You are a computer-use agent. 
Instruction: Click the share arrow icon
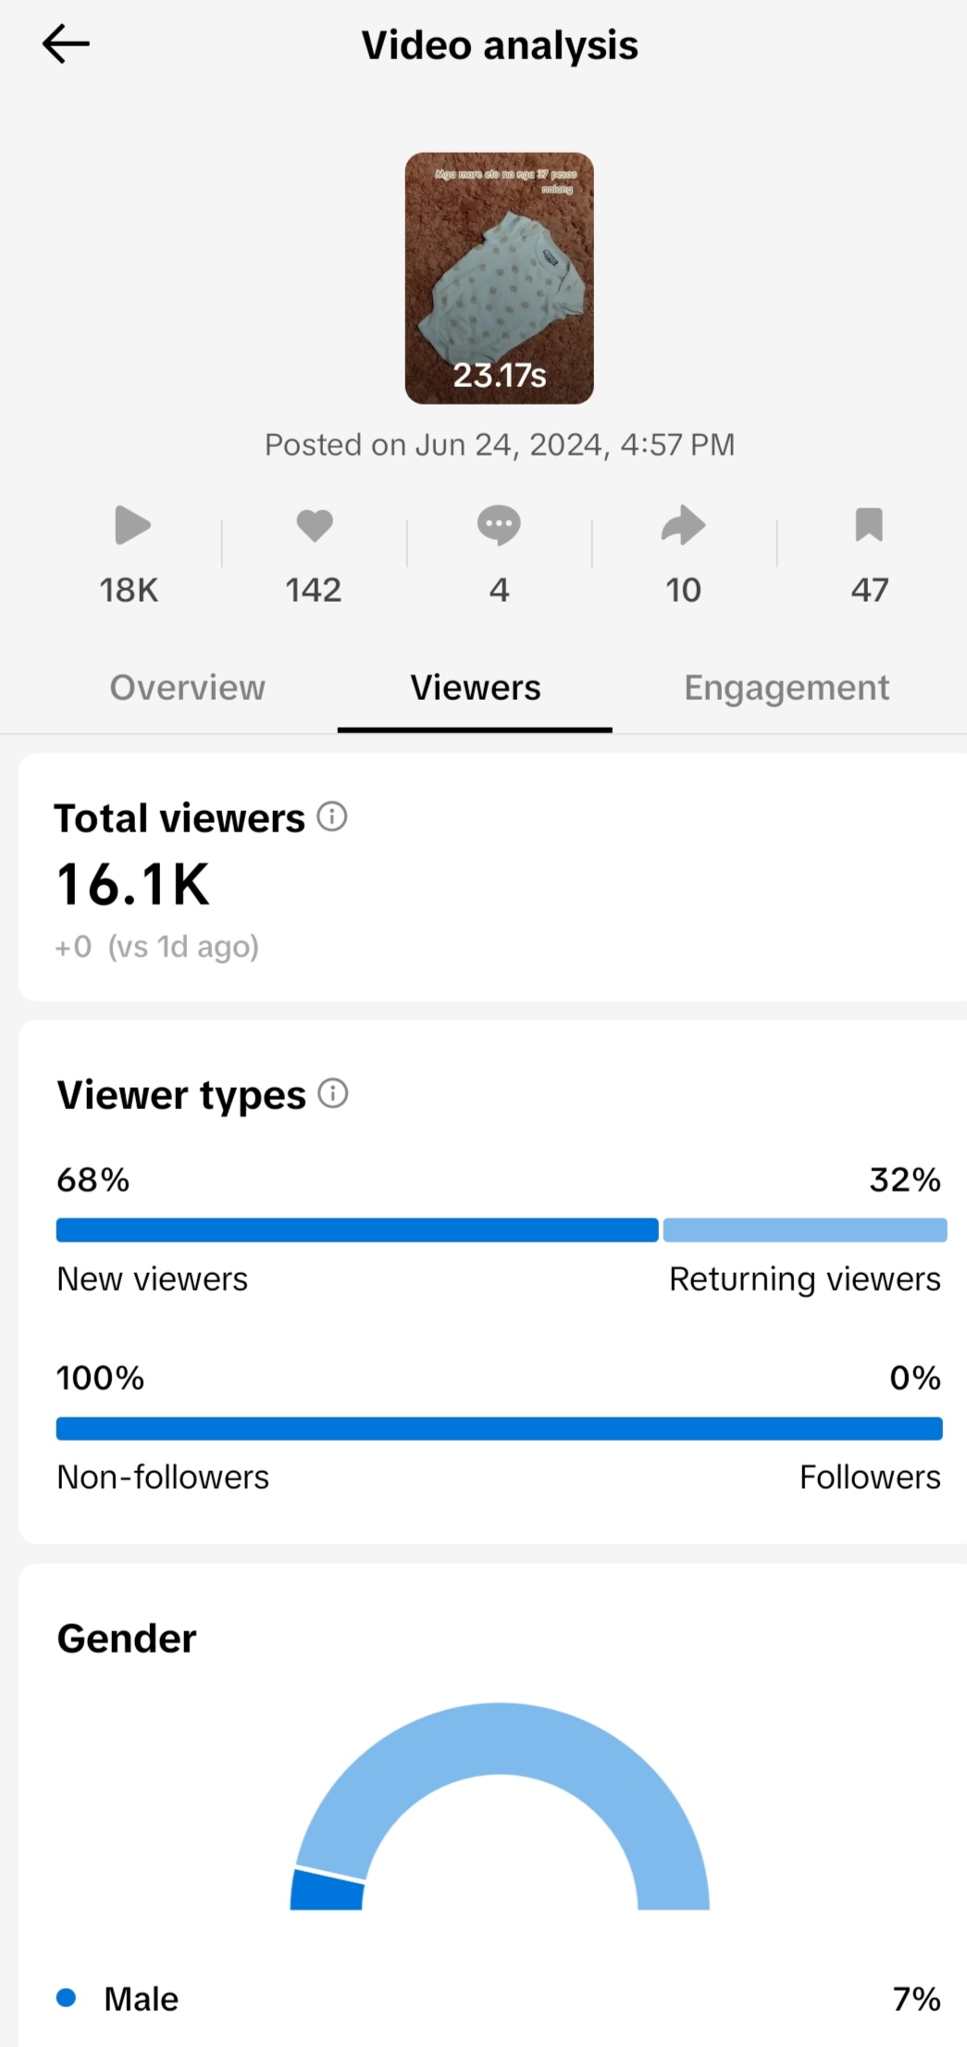683,525
